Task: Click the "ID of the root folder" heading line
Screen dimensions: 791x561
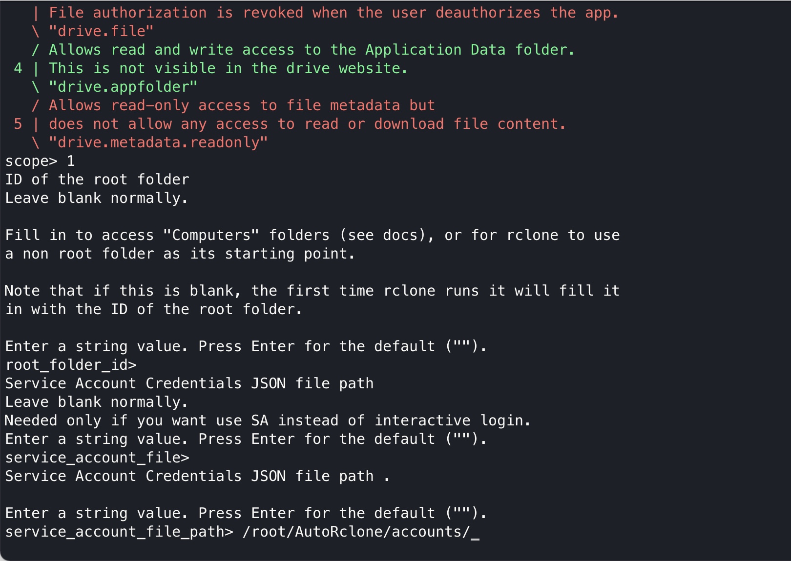Action: pyautogui.click(x=97, y=180)
